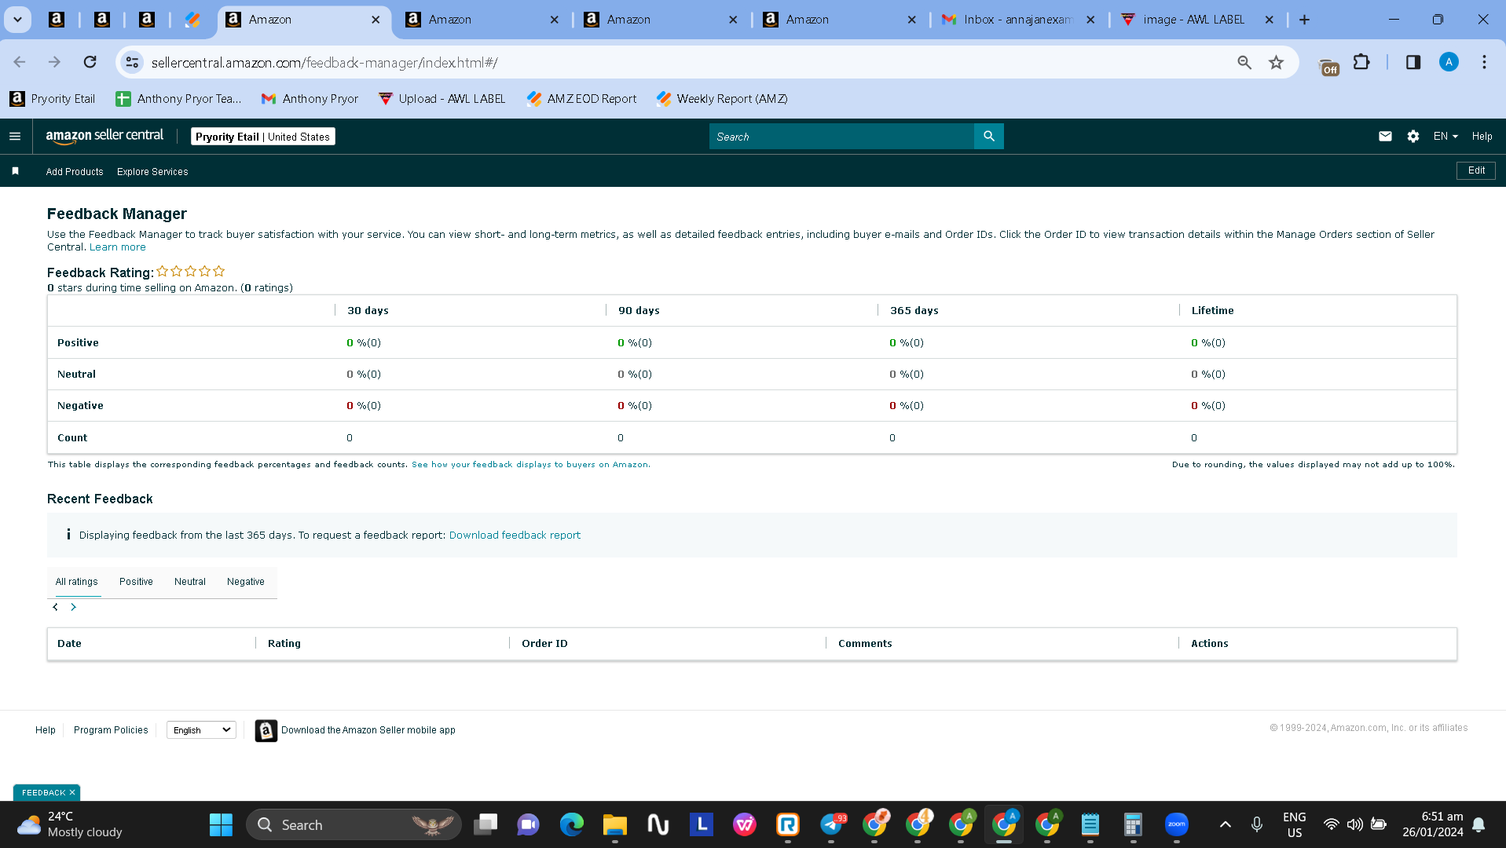Image resolution: width=1506 pixels, height=848 pixels.
Task: Click the Amazon Seller mobile app icon
Action: 266,730
